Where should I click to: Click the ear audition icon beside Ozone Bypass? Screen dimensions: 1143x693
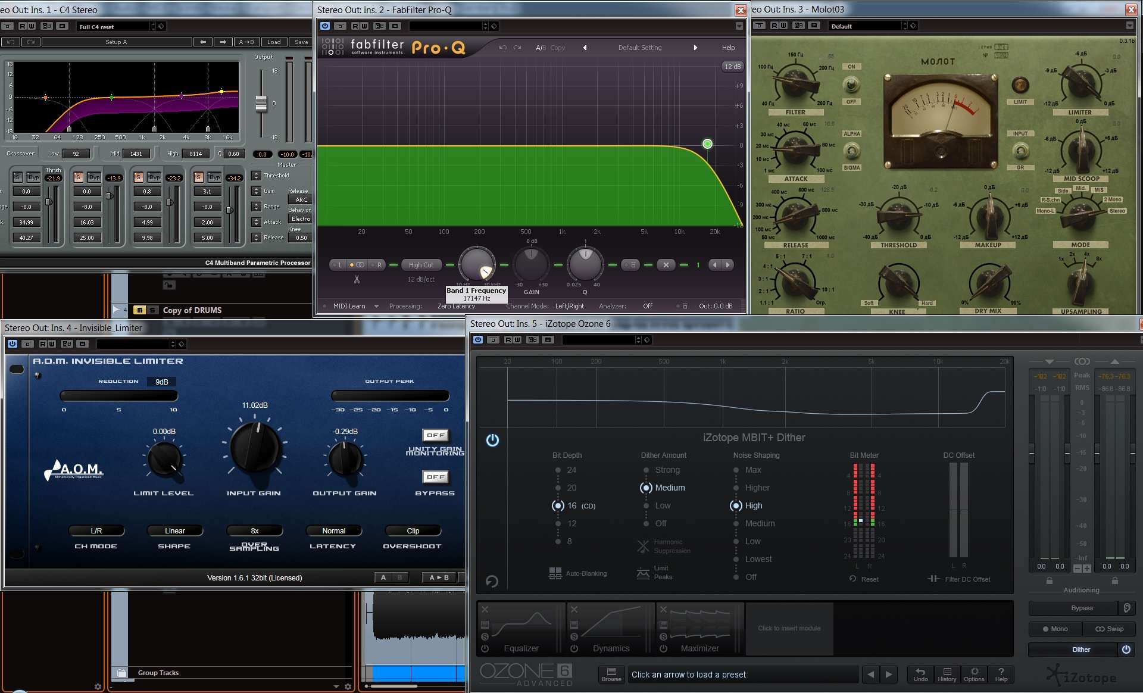coord(1126,608)
